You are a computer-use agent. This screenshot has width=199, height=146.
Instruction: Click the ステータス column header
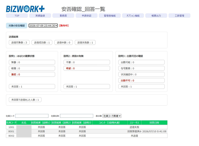(x=134, y=123)
